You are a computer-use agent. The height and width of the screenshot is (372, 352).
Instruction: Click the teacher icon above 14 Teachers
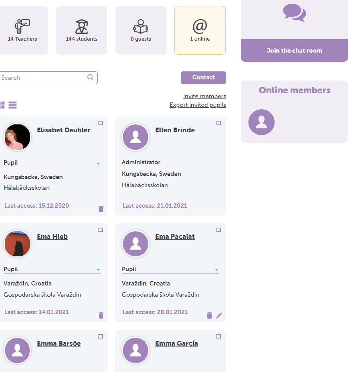tap(23, 26)
